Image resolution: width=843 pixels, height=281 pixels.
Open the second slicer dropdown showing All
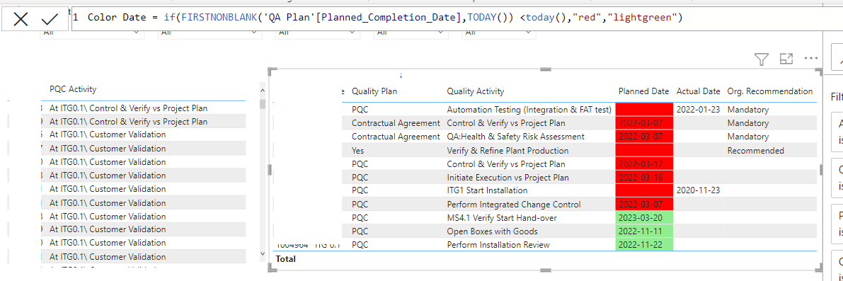(210, 33)
